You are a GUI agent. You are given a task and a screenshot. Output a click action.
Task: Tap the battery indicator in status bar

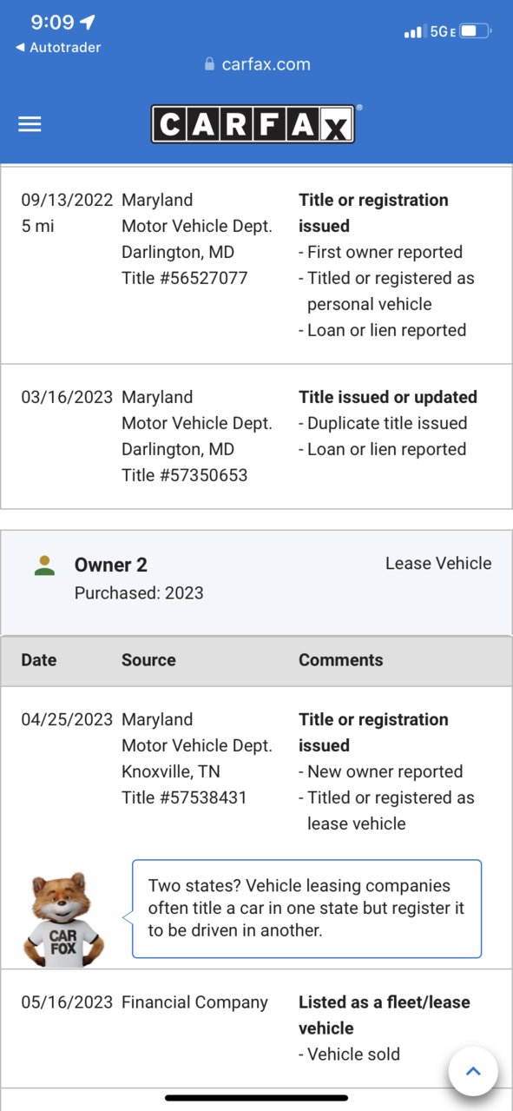click(476, 31)
